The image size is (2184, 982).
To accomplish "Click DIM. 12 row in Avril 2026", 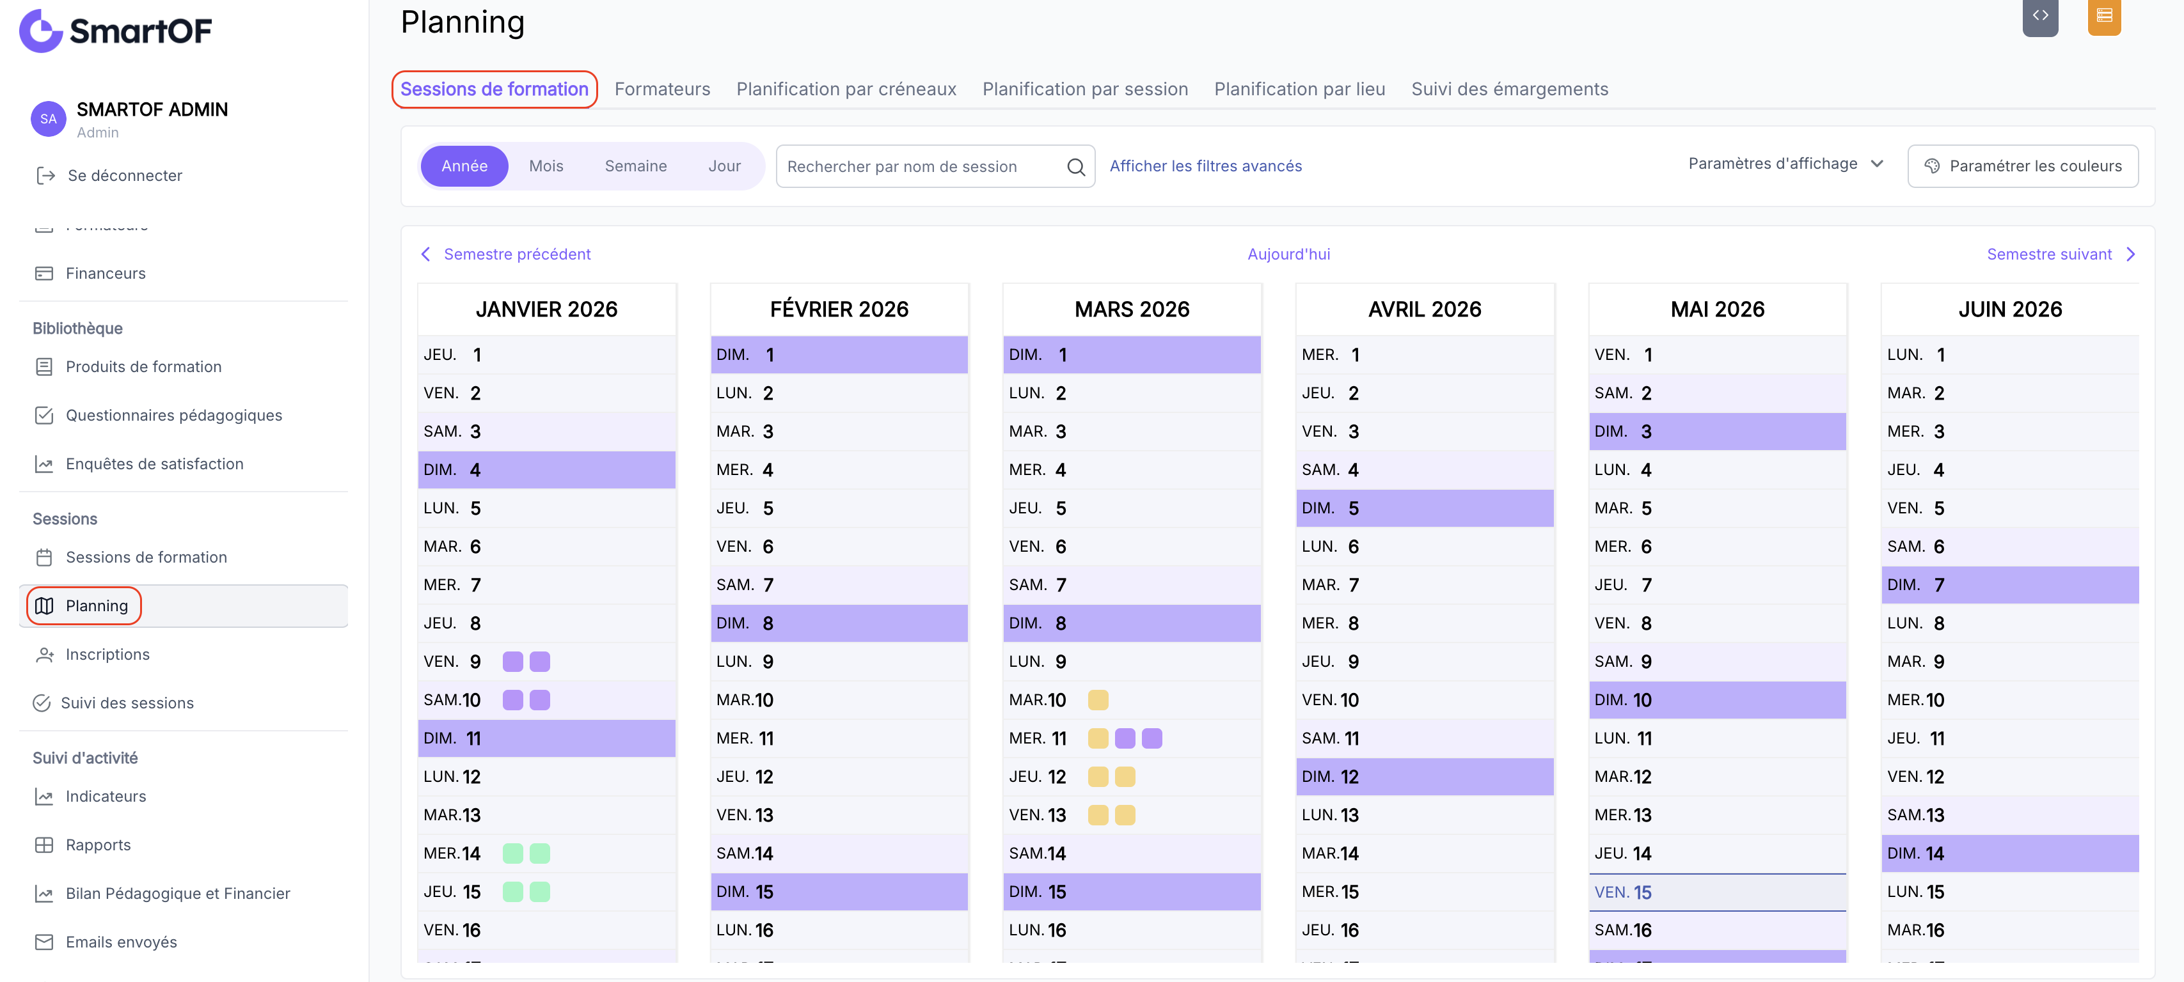I will (1425, 777).
